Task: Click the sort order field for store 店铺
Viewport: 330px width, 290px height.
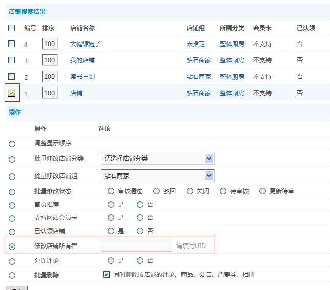Action: click(x=50, y=93)
